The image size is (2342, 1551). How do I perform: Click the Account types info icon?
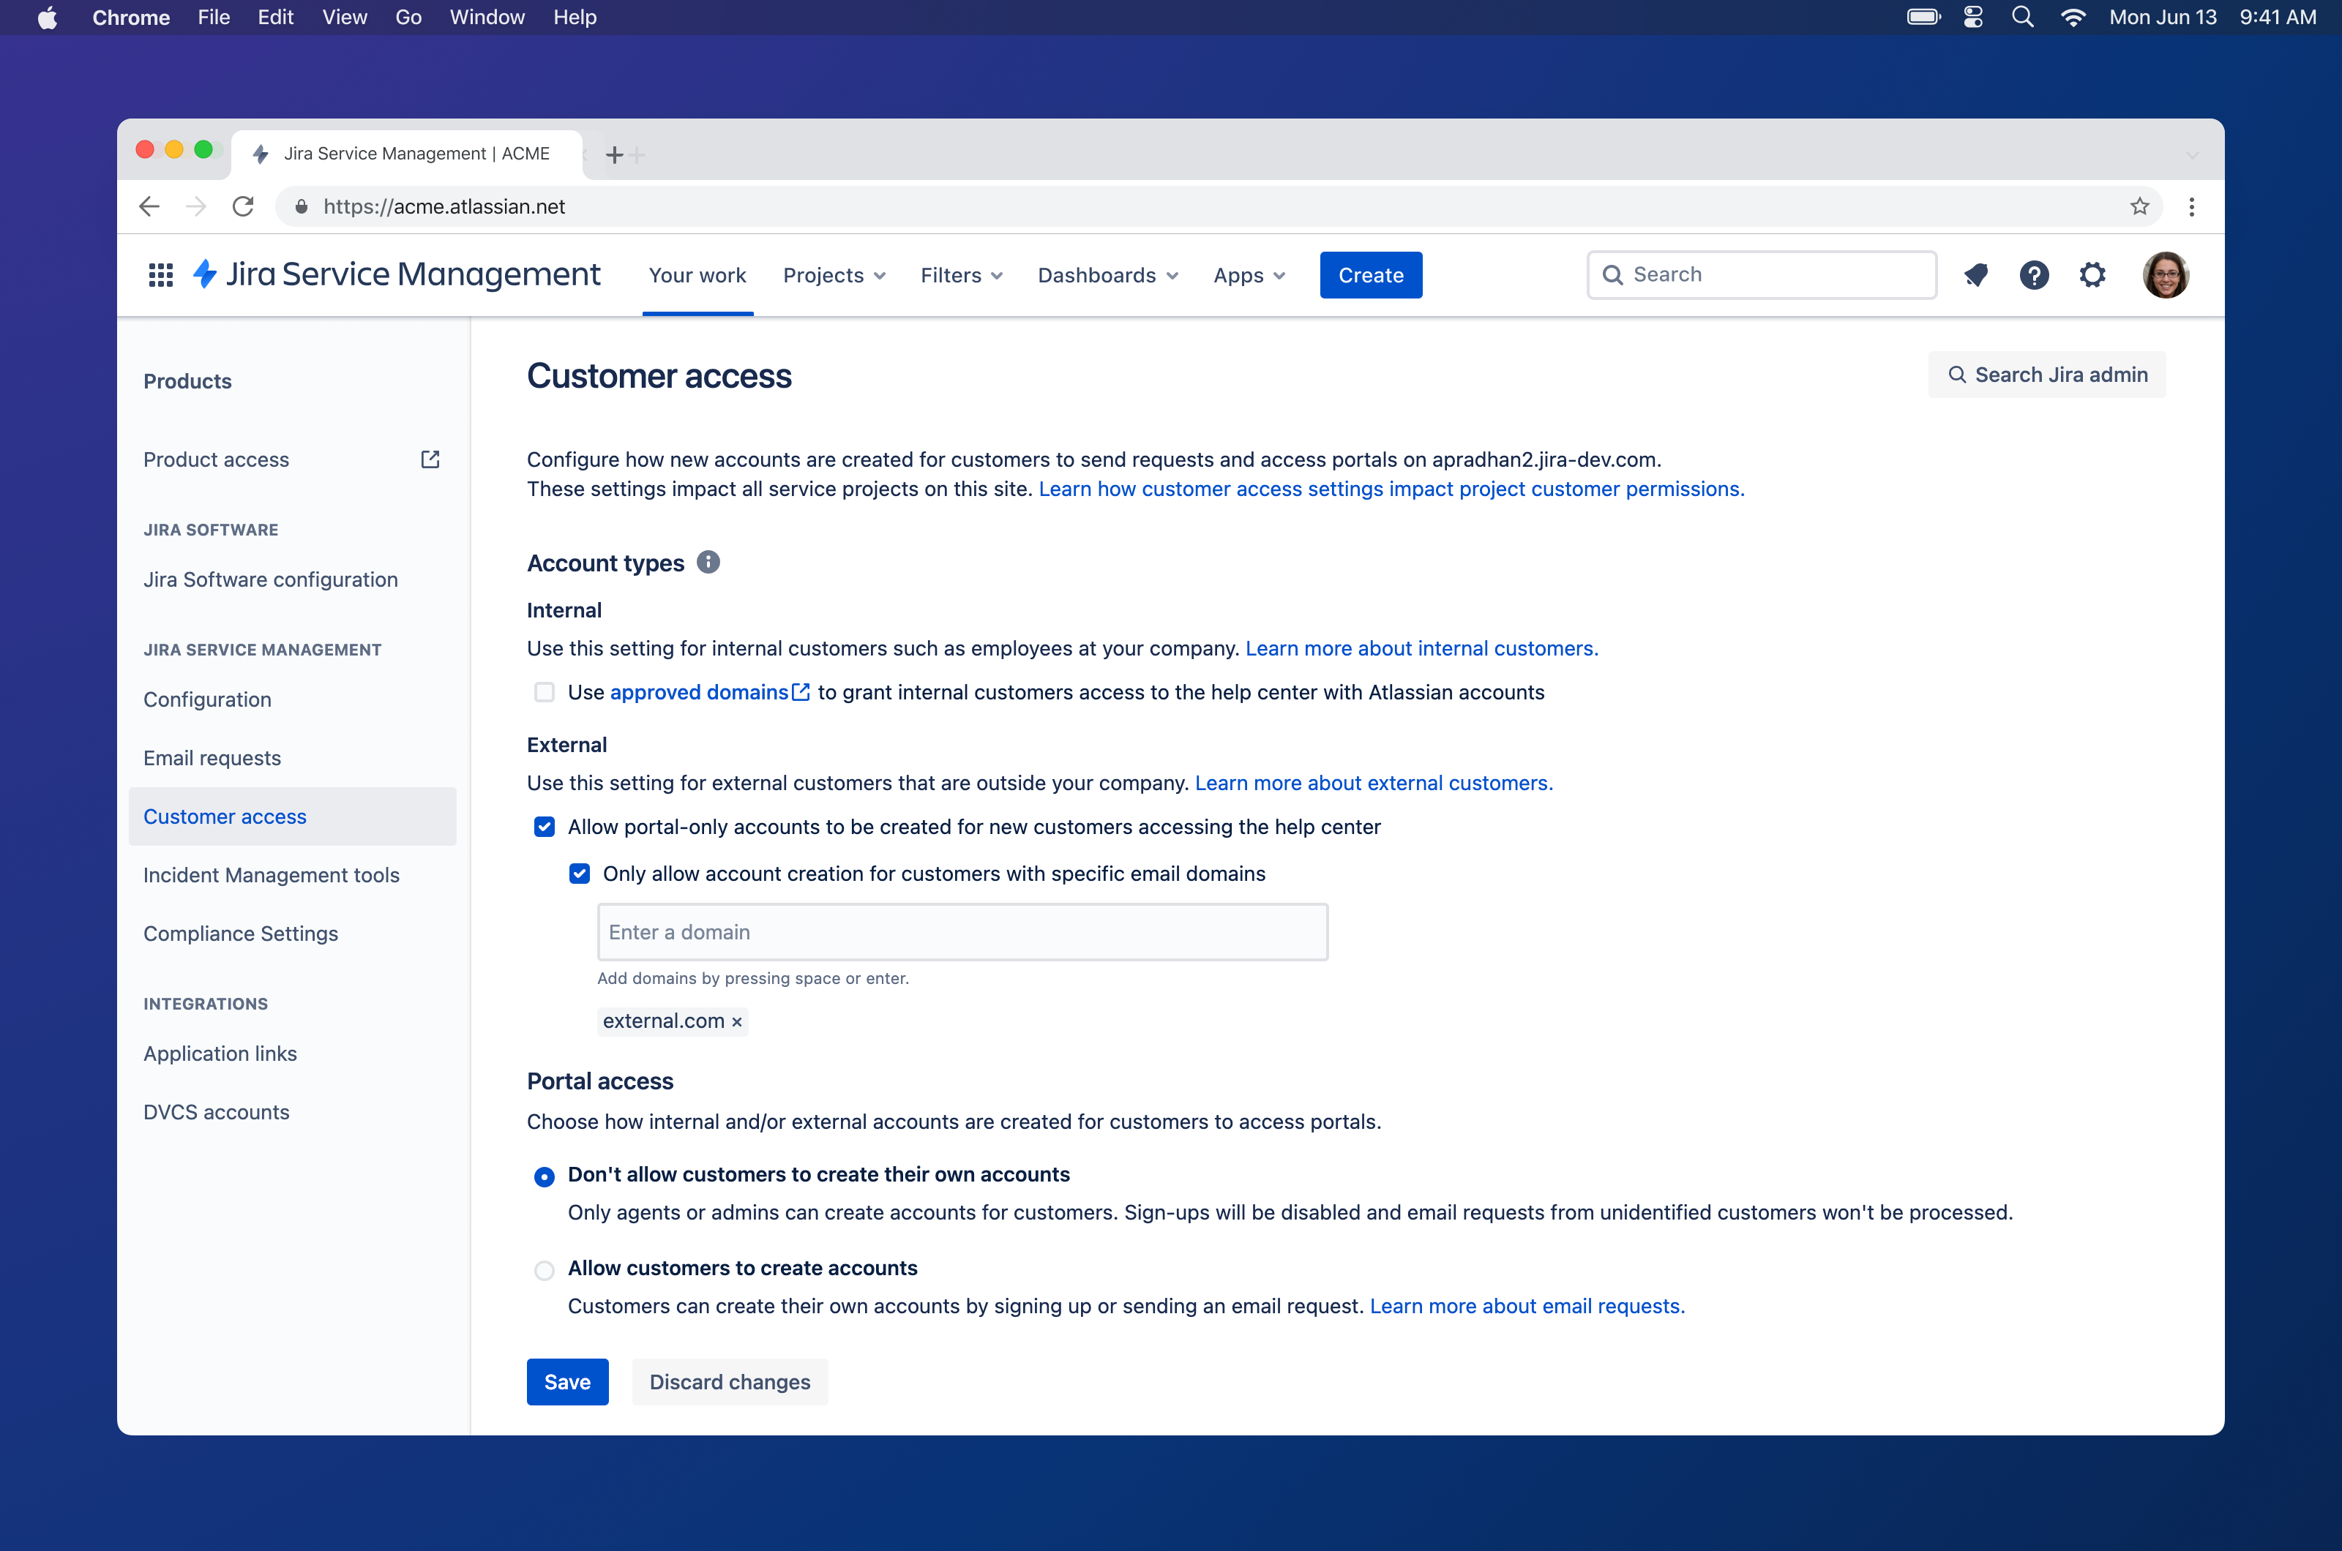point(708,562)
